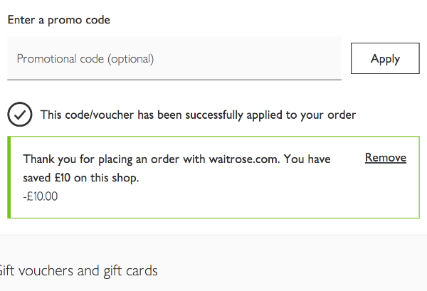The height and width of the screenshot is (291, 427).
Task: Click the "successfully applied" confirmation message
Action: 198,115
